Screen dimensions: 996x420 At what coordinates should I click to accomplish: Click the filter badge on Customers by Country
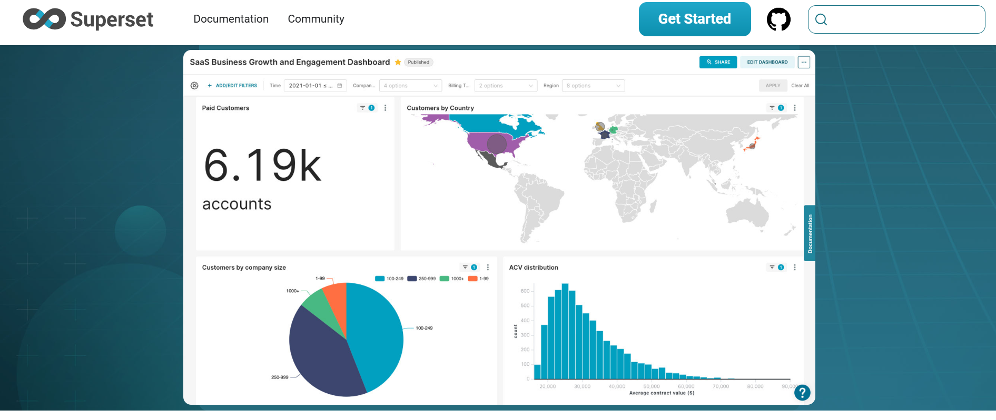click(x=776, y=108)
